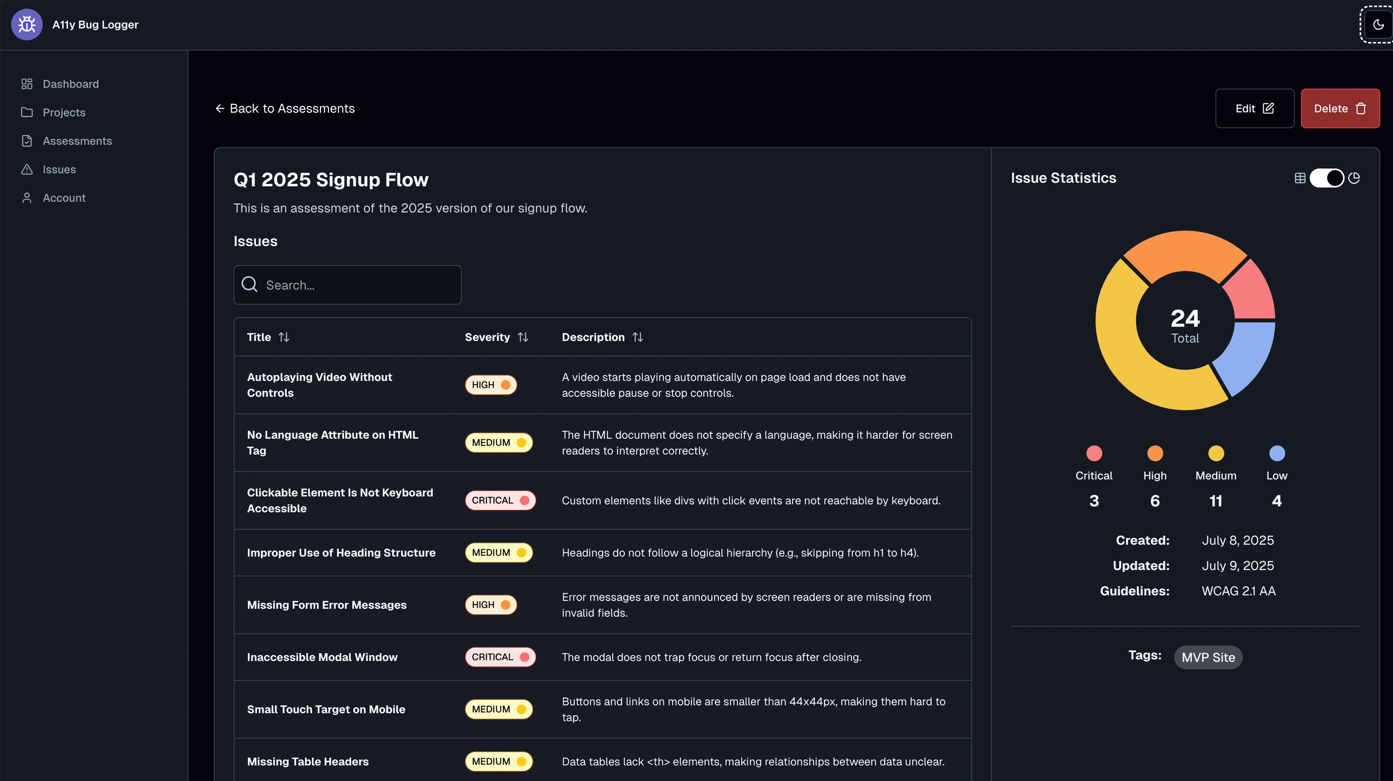Click the pie chart icon in Issue Statistics
The height and width of the screenshot is (781, 1393).
tap(1354, 178)
